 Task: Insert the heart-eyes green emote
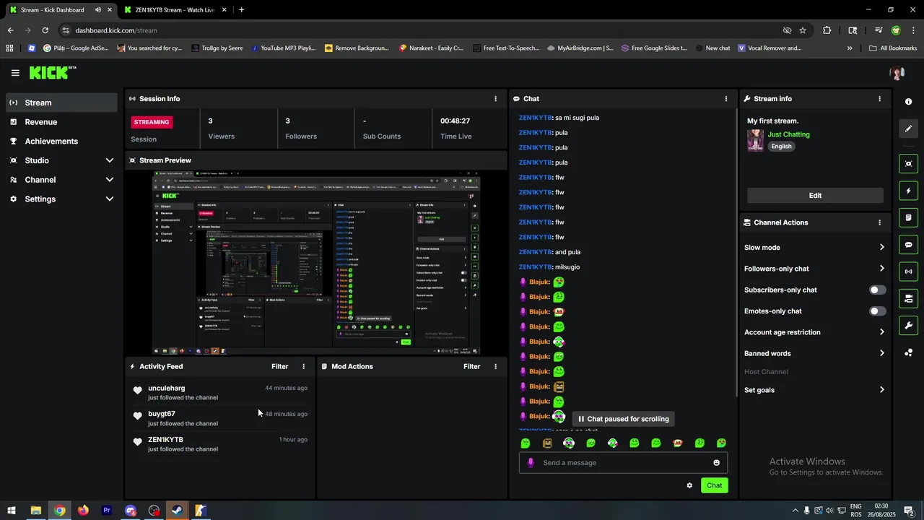point(721,443)
